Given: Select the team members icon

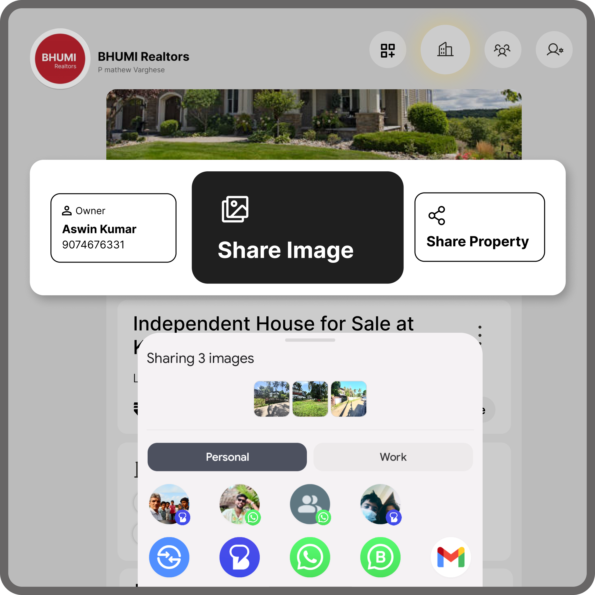Looking at the screenshot, I should [x=501, y=50].
